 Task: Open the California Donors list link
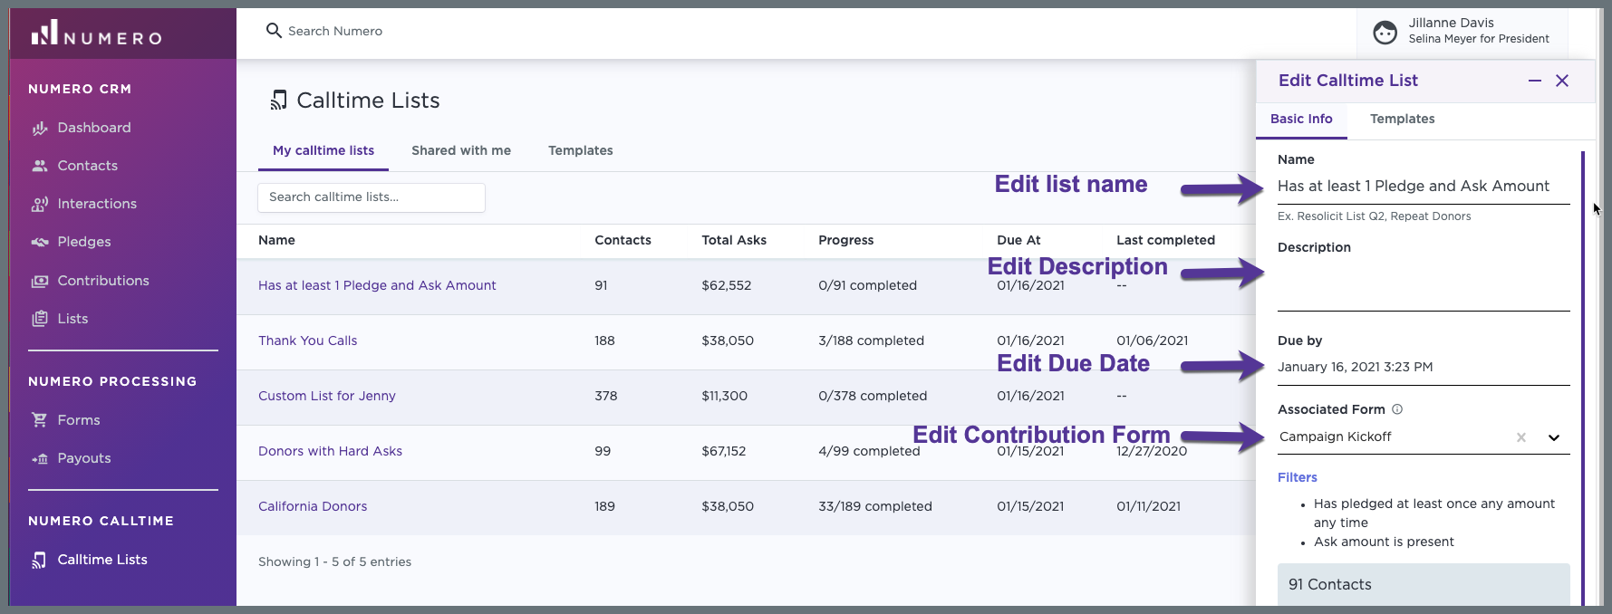click(x=313, y=506)
